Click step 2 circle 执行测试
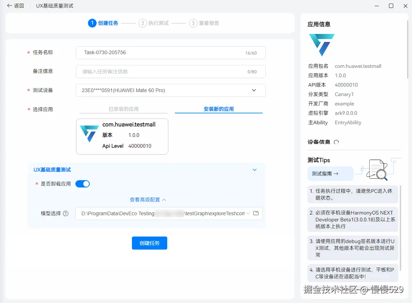 coord(142,23)
